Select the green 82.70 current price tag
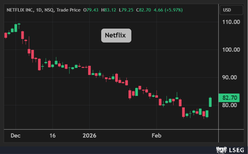248x154 pixels. [229, 98]
